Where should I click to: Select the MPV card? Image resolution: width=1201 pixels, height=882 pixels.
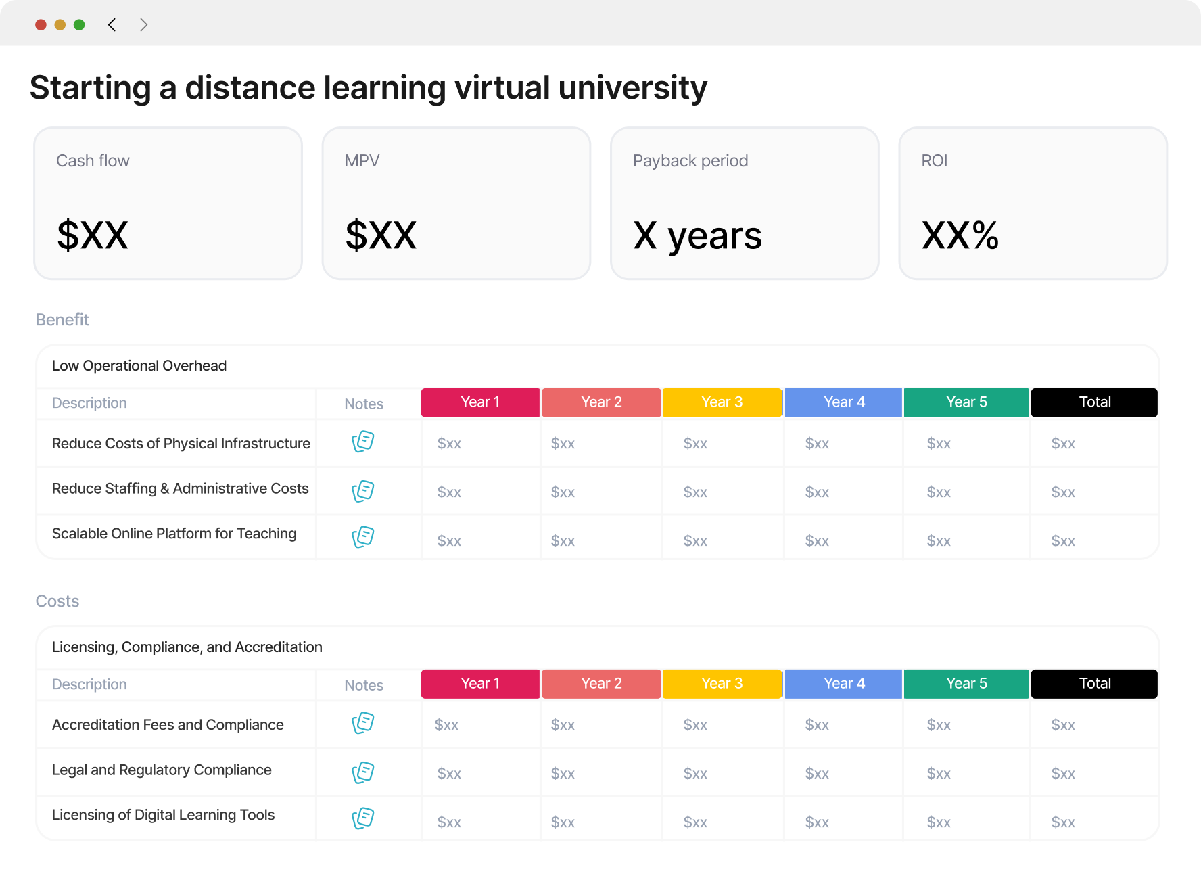click(456, 203)
